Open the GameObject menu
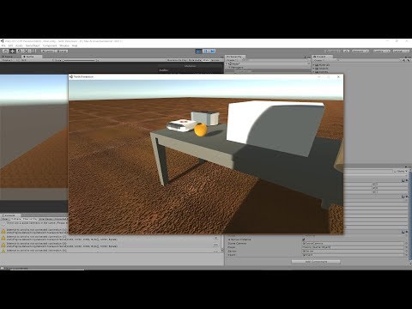The width and height of the screenshot is (412, 309). click(33, 45)
